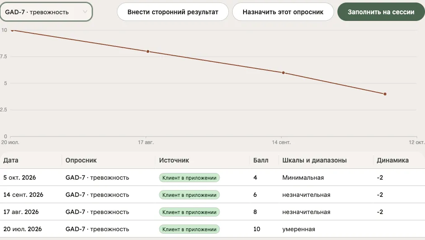Sort by 'Балл' column header
Image resolution: width=425 pixels, height=240 pixels.
click(x=261, y=160)
